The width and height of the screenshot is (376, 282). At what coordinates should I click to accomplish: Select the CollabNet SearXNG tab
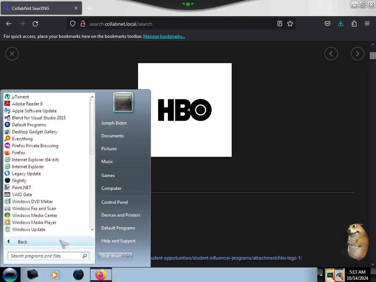(x=41, y=8)
